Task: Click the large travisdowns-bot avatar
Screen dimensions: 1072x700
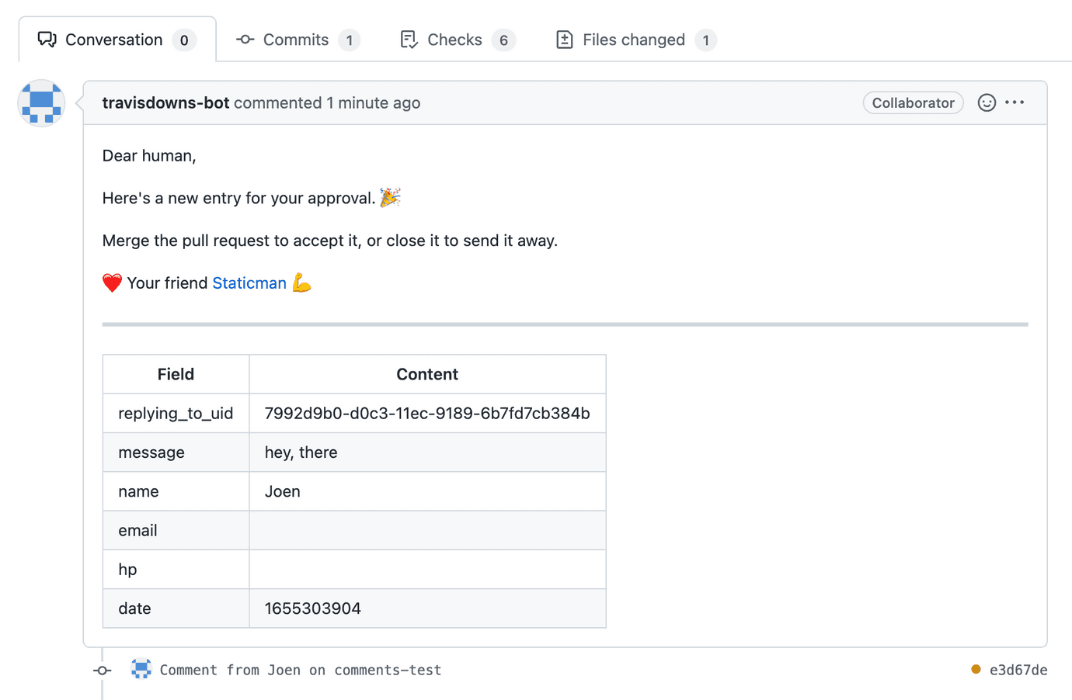Action: click(41, 102)
